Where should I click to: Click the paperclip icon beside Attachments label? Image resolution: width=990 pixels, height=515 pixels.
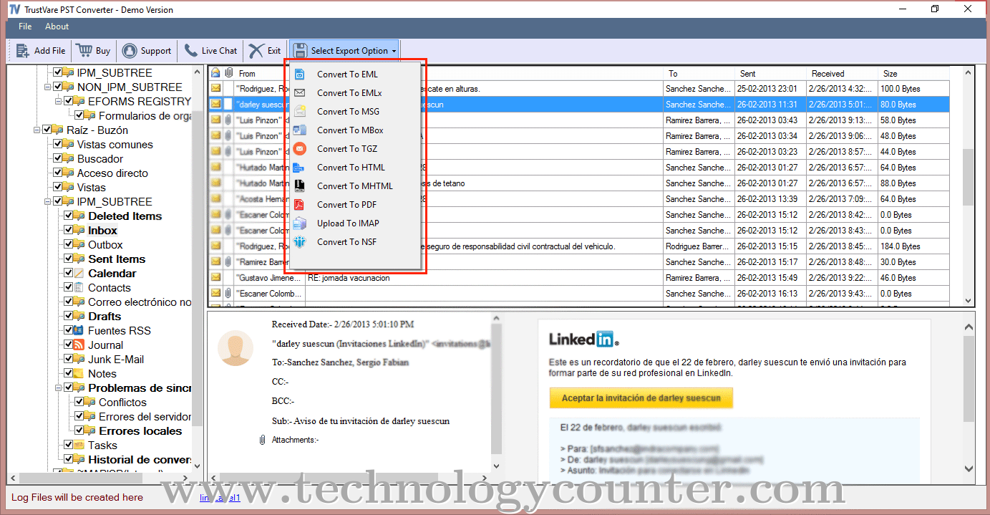click(263, 440)
